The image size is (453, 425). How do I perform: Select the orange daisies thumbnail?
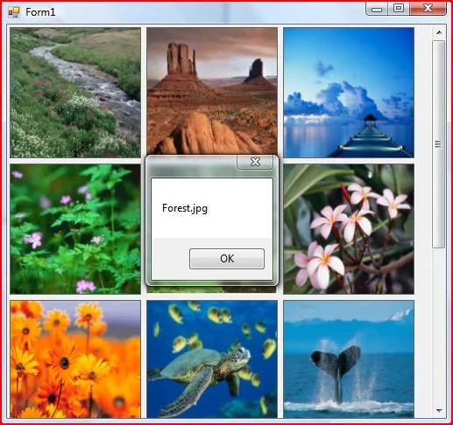point(75,359)
